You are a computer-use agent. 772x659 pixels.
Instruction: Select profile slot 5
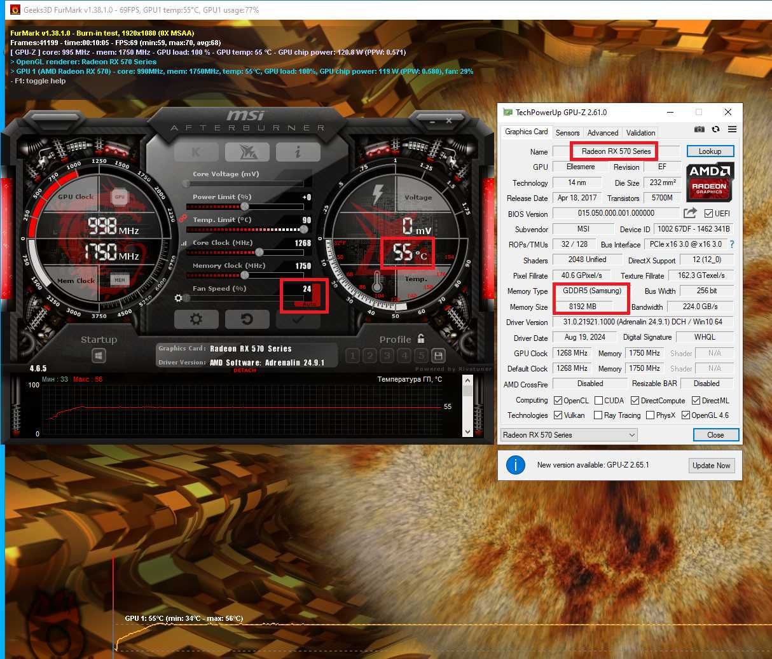[420, 356]
